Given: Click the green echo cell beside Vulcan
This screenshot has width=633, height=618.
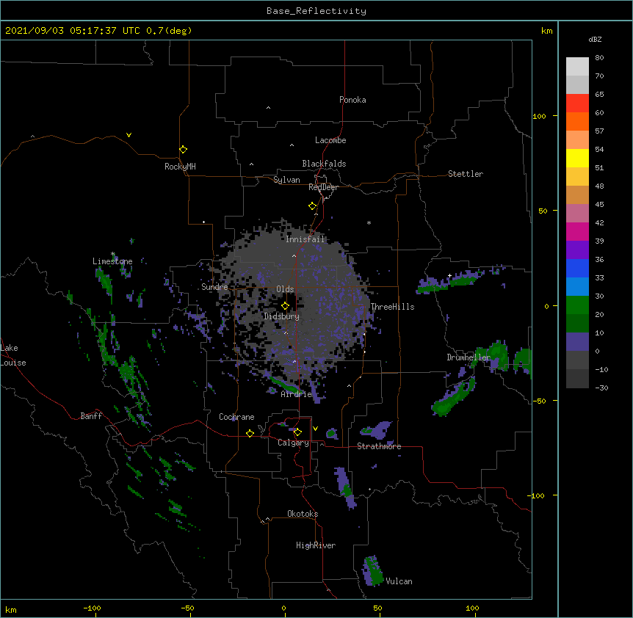Looking at the screenshot, I should click(x=374, y=571).
